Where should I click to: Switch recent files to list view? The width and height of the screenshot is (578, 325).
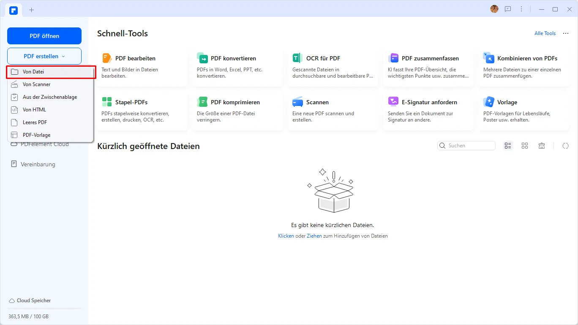tap(508, 145)
